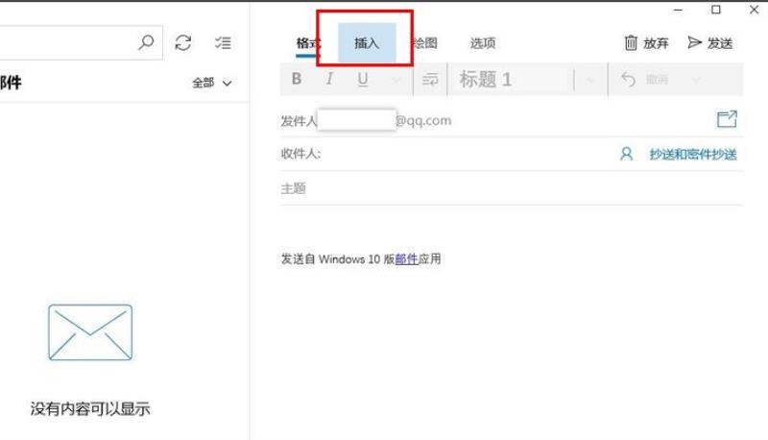Sync mailbox with the refresh icon
This screenshot has width=768, height=440.
point(183,42)
